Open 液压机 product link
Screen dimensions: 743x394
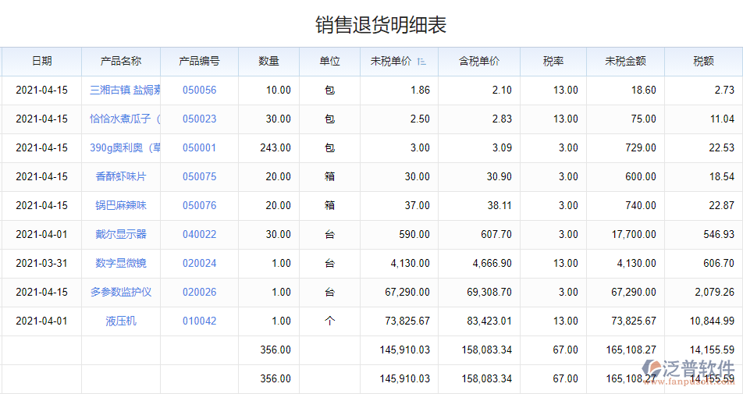(121, 321)
